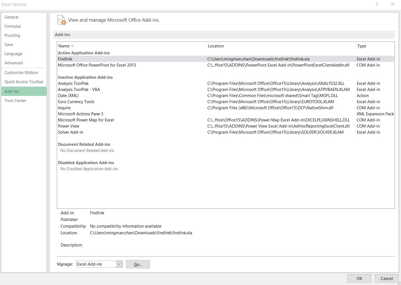Open the Quick Access Toolbar category
This screenshot has width=401, height=285.
tap(24, 82)
